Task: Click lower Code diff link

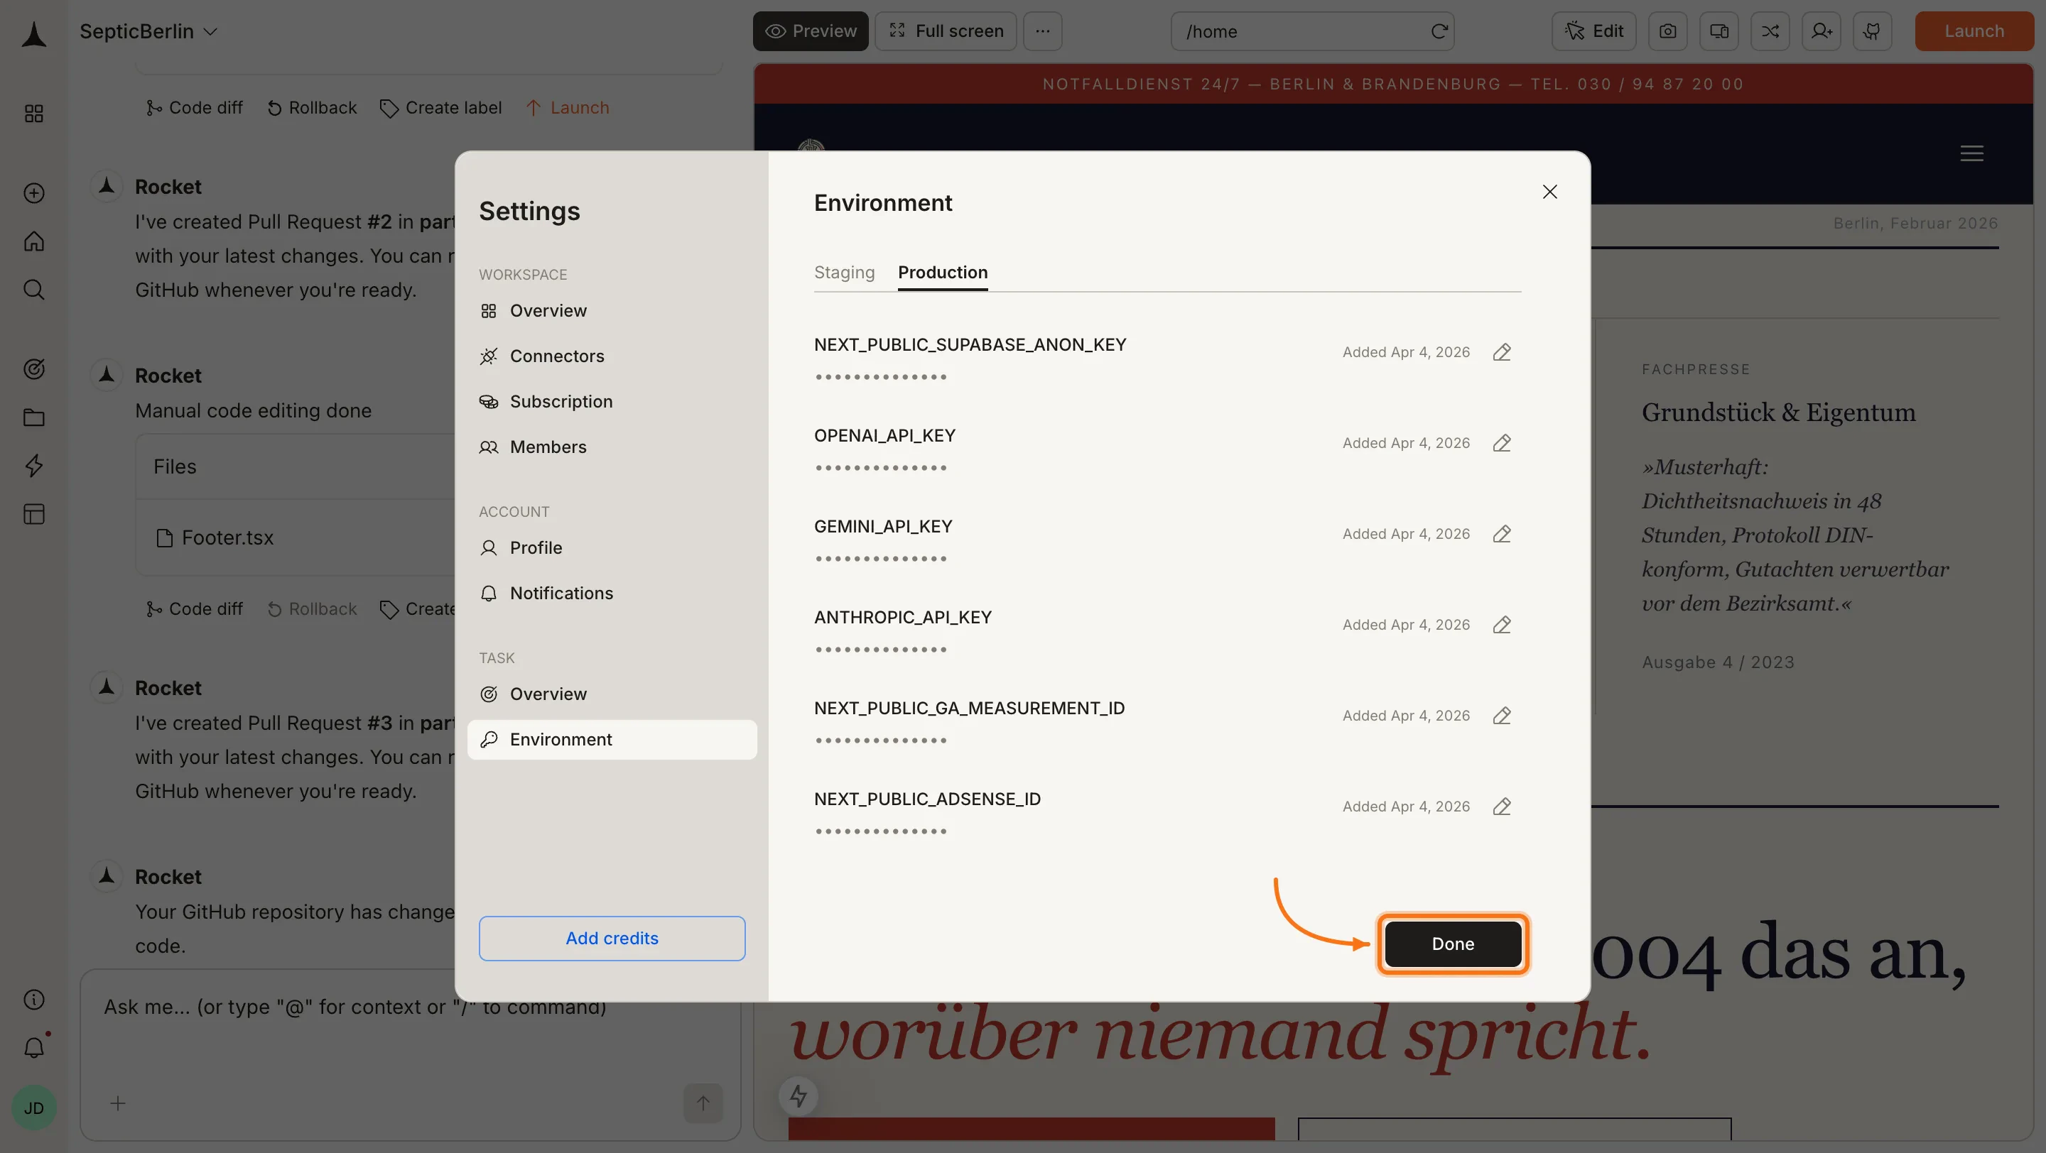Action: [x=195, y=608]
